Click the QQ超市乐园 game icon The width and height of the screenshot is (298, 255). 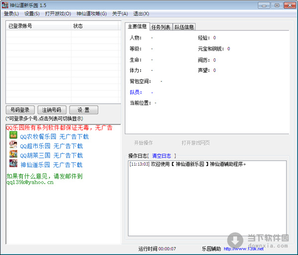[x=13, y=145]
